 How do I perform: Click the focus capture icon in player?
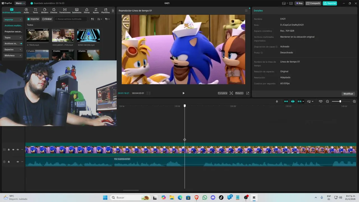tap(231, 93)
